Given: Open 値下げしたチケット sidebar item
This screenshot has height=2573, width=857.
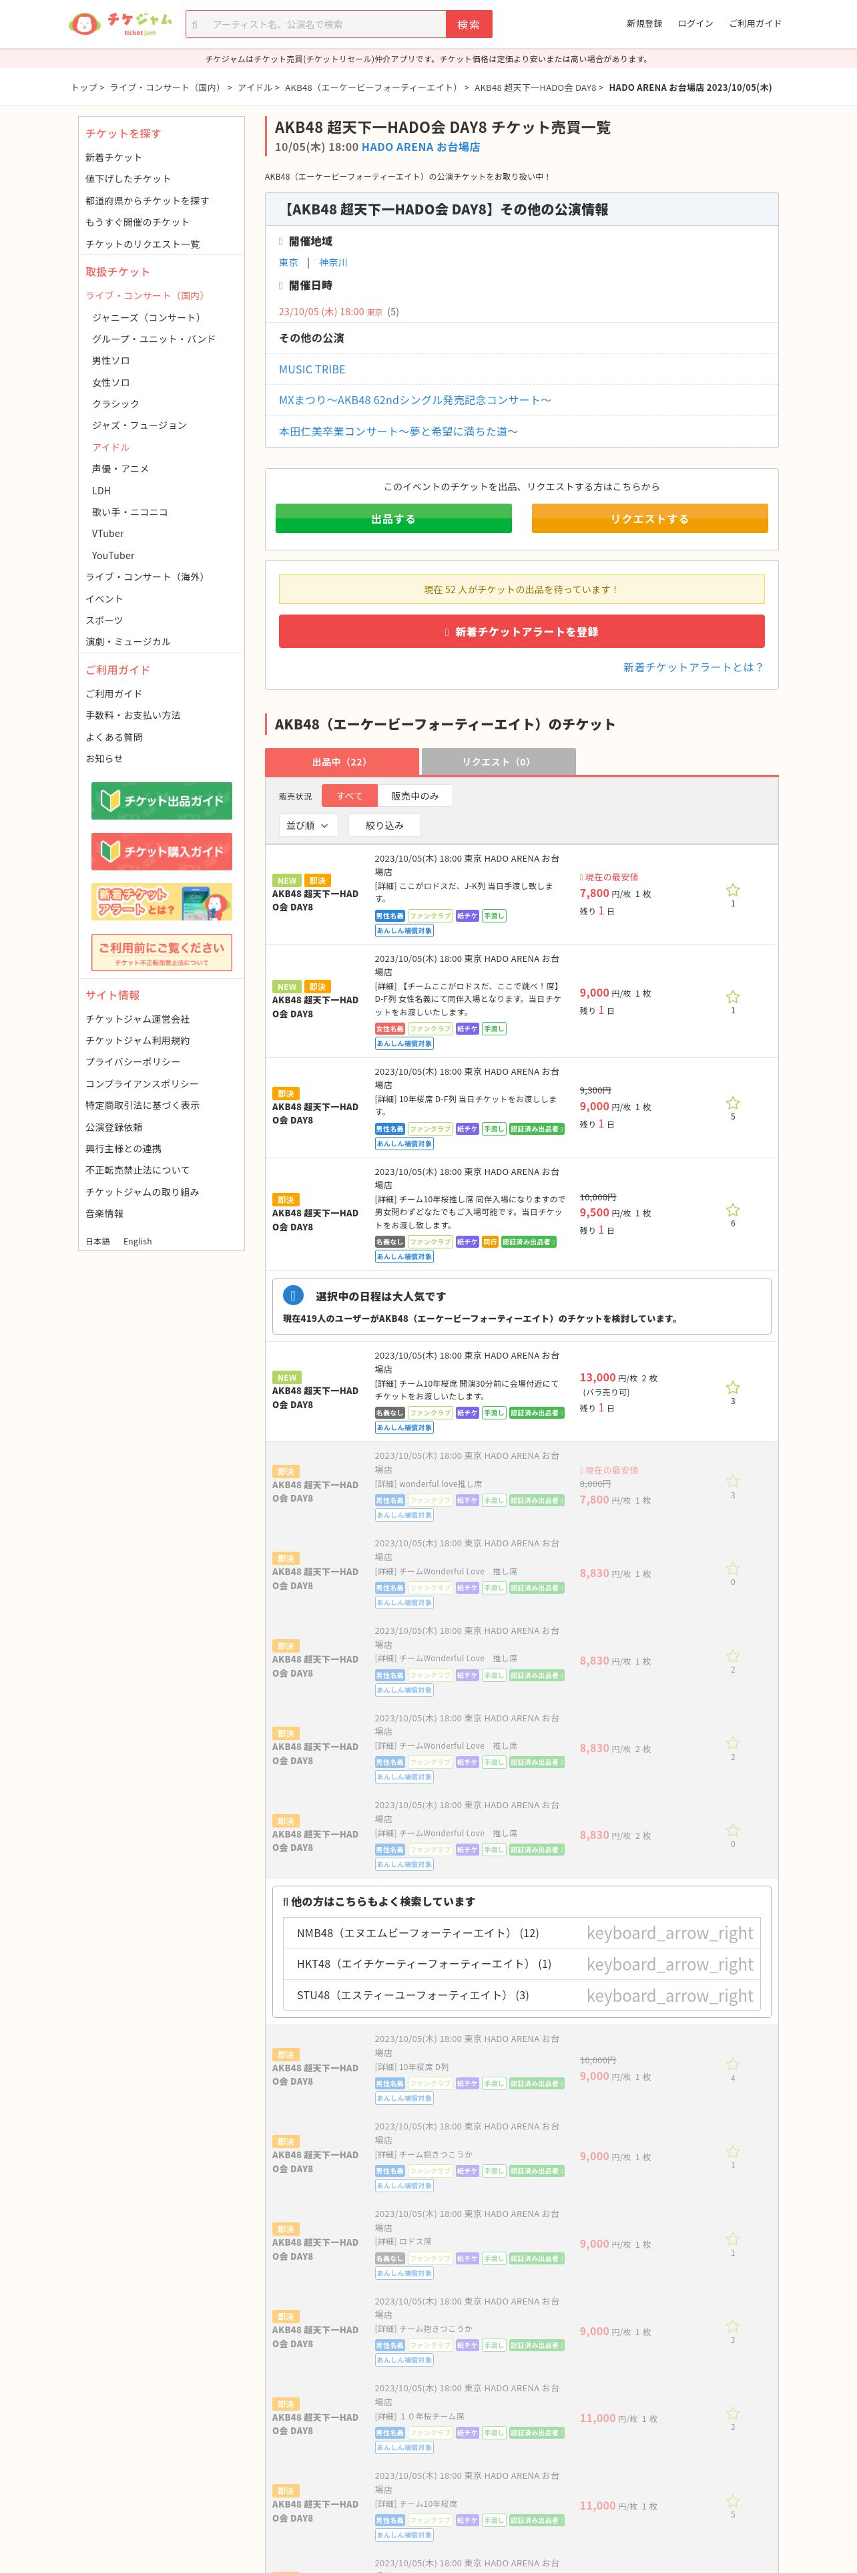Looking at the screenshot, I should tap(127, 179).
